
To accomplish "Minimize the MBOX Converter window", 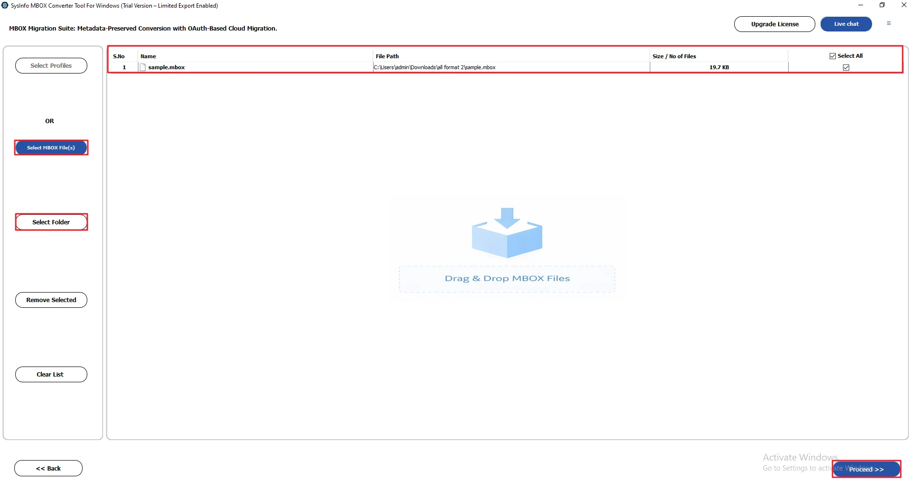I will [x=861, y=5].
